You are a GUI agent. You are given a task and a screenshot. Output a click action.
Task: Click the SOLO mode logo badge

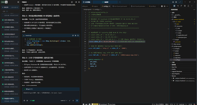[x=4, y=2]
